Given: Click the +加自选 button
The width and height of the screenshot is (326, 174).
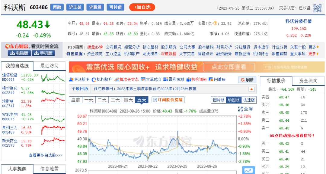Looking at the screenshot, I should pyautogui.click(x=142, y=7).
